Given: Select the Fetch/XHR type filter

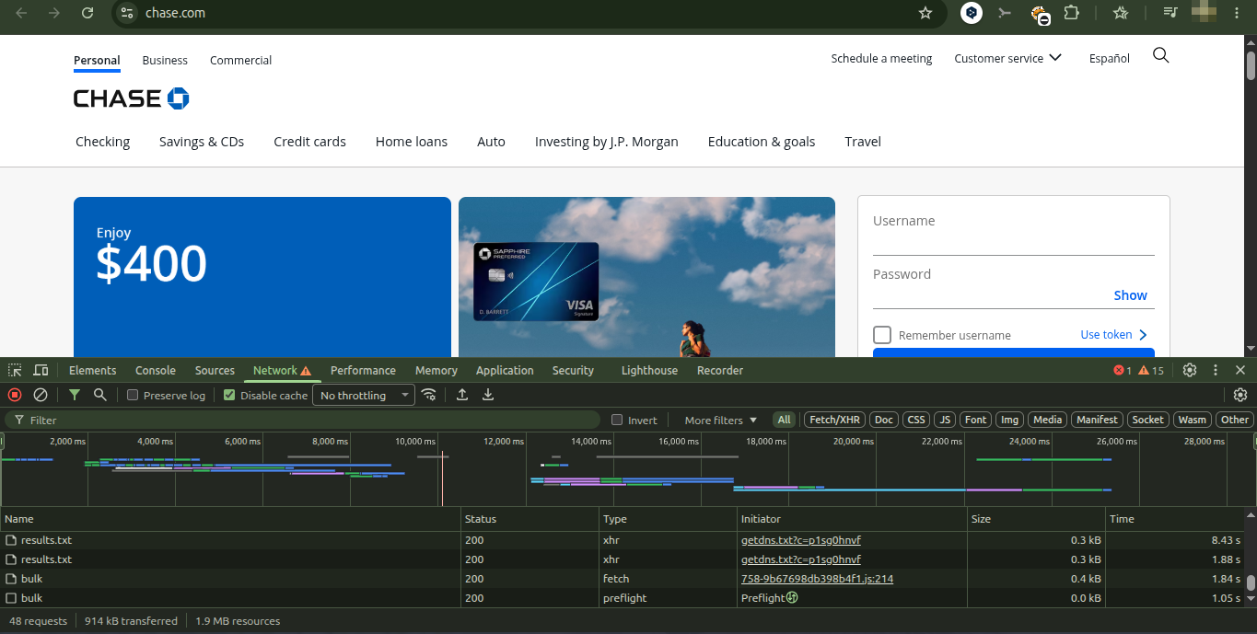Looking at the screenshot, I should tap(834, 420).
